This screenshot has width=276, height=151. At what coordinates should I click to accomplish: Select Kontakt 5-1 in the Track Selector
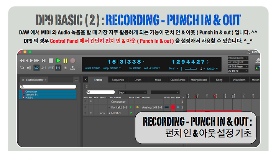(x=48, y=95)
